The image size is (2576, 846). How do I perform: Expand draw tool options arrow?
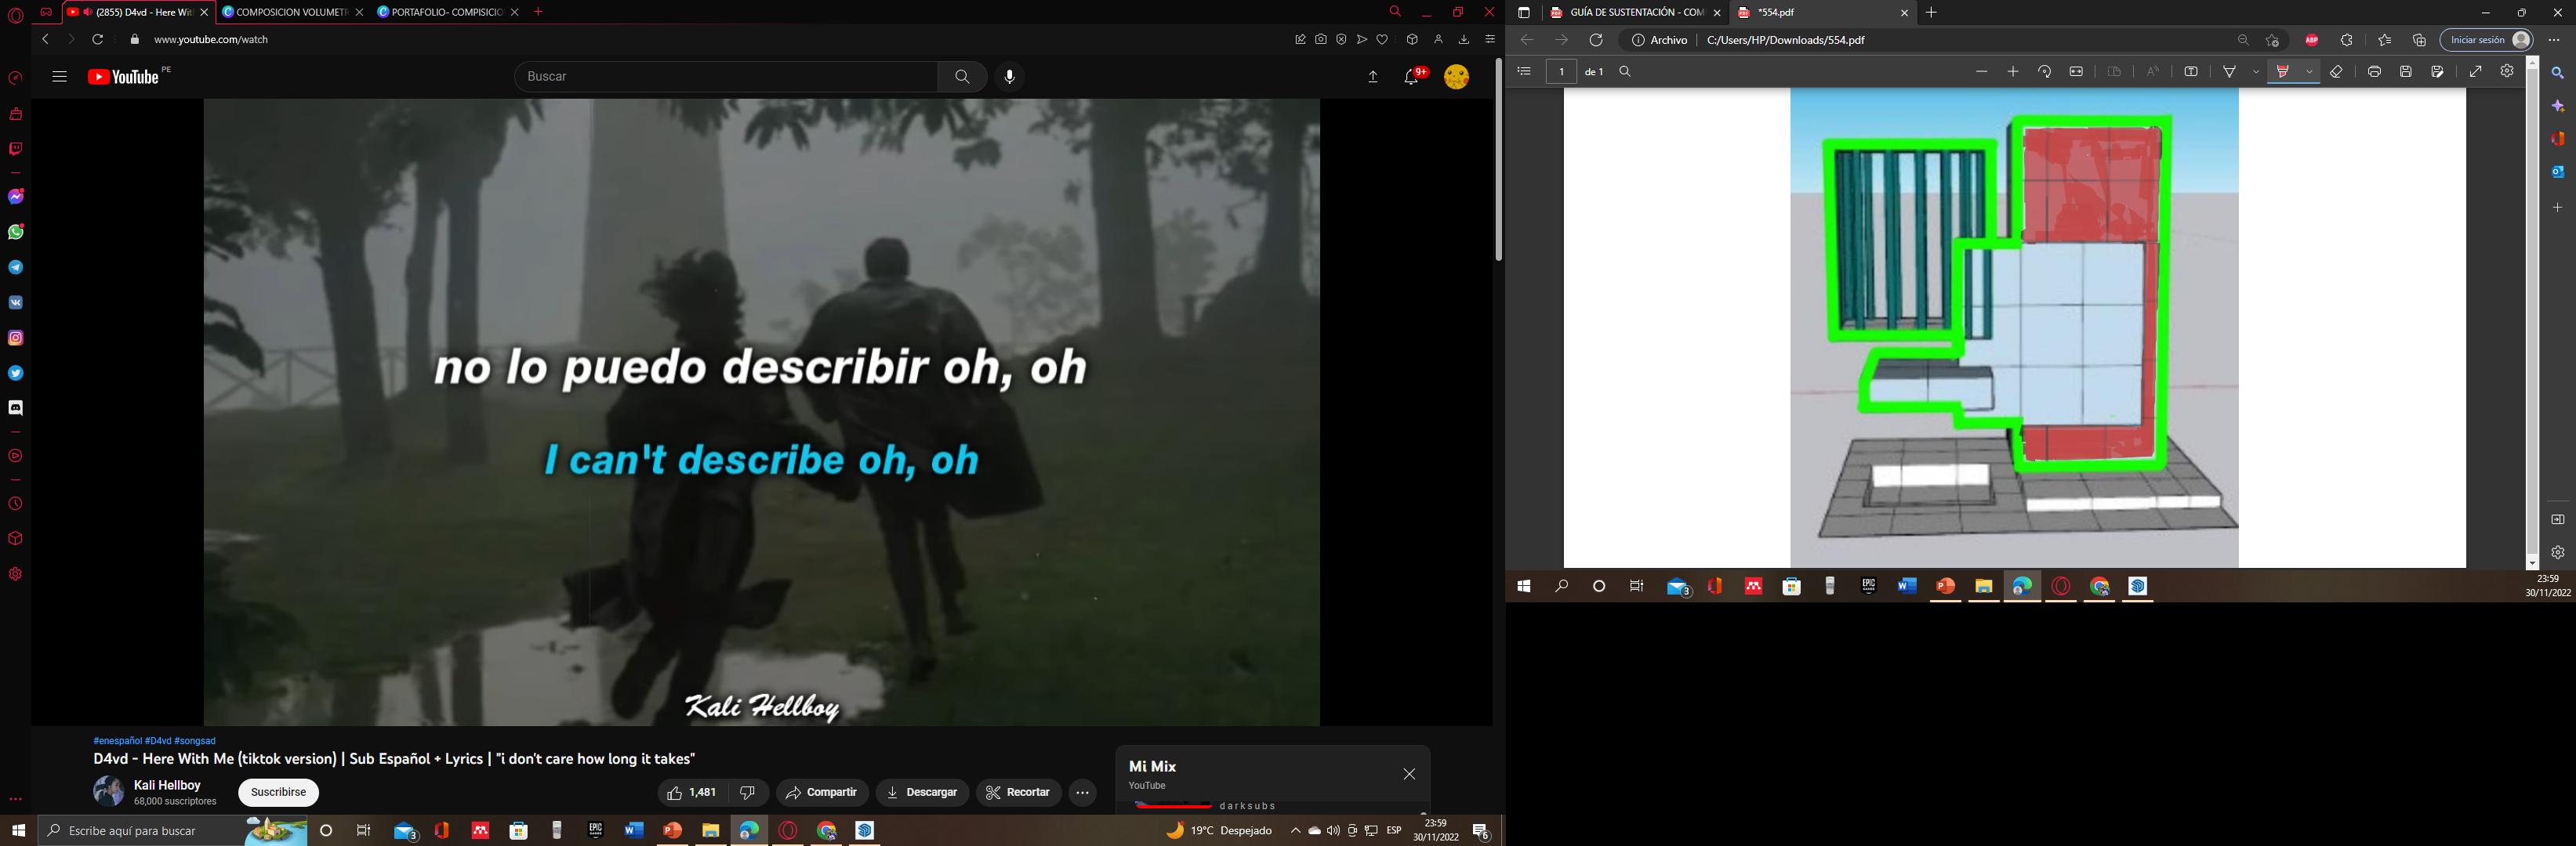(x=2255, y=72)
